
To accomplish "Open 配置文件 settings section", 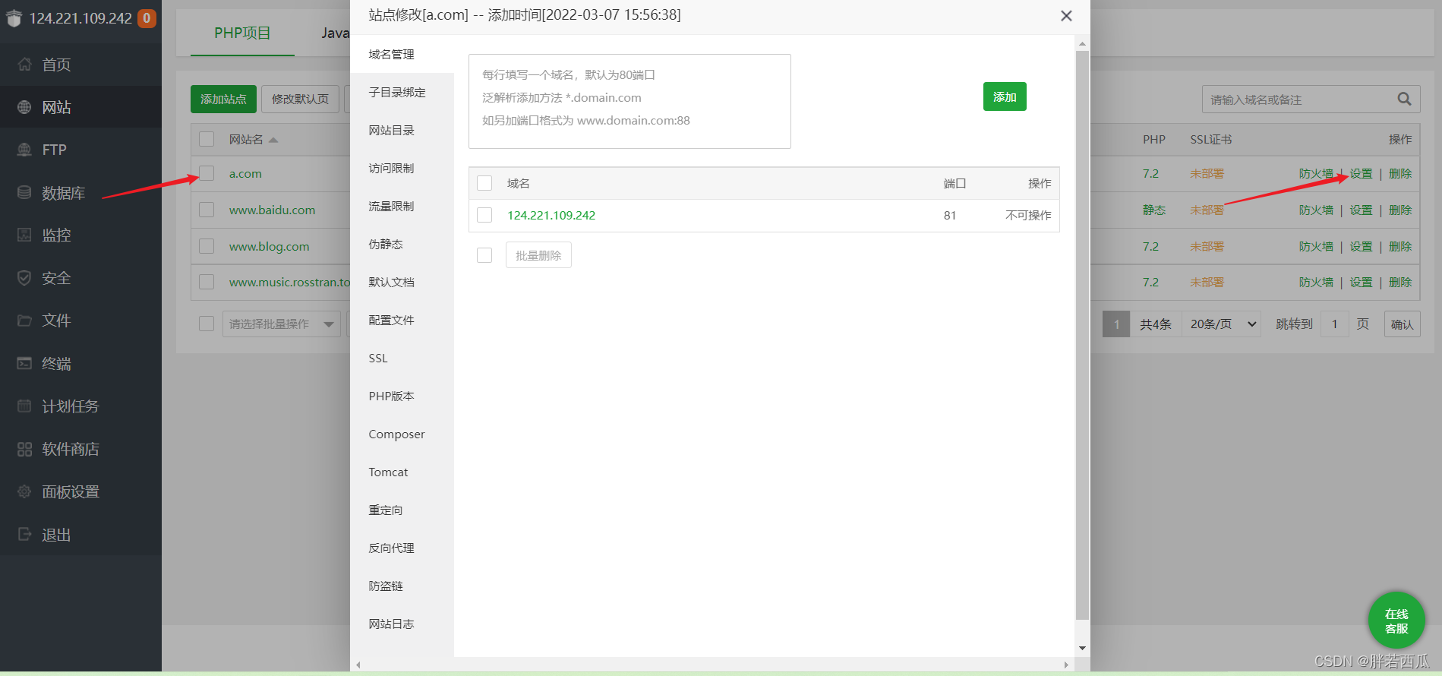I will [x=402, y=320].
